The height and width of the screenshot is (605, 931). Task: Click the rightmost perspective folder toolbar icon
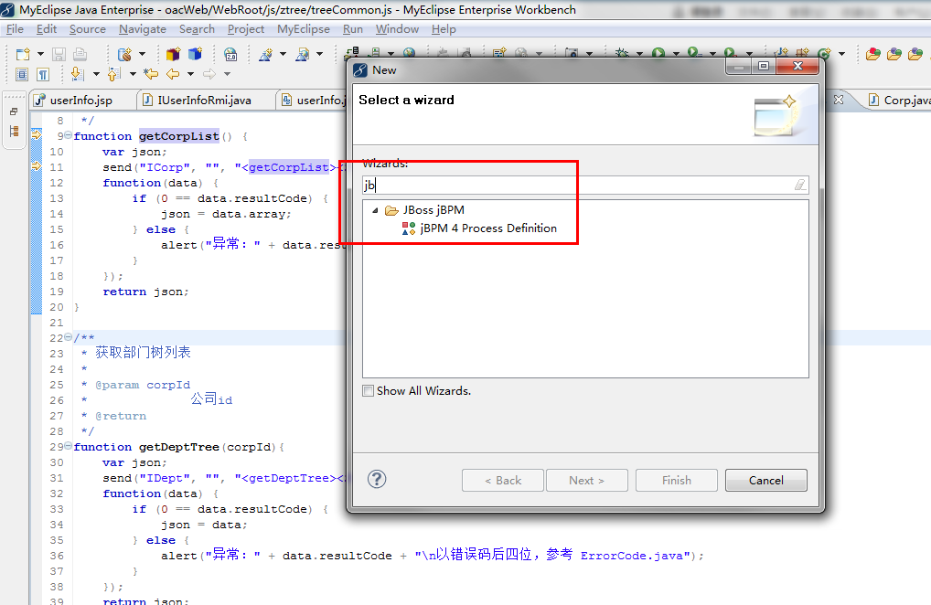[915, 55]
